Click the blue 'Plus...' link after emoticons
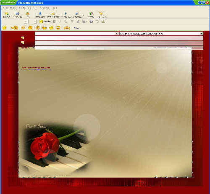Screen dimensions: 210x194 [77, 28]
